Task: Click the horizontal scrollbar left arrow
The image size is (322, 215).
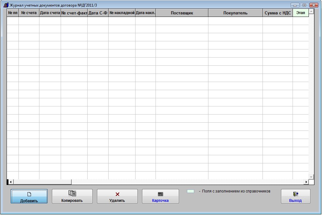Action: pos(11,182)
